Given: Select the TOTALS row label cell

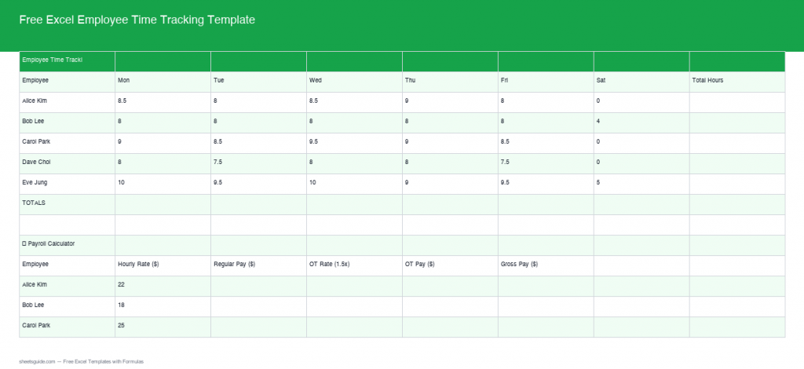Looking at the screenshot, I should click(67, 203).
